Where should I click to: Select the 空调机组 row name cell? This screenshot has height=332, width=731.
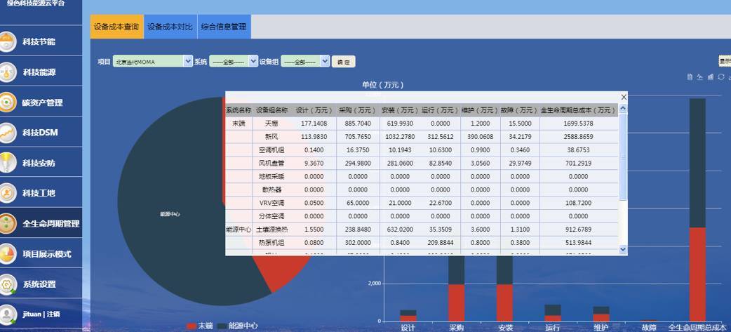(271, 150)
